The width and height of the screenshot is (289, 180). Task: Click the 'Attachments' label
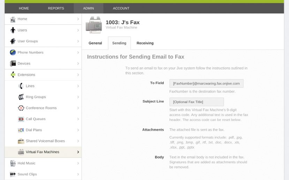coord(153,130)
